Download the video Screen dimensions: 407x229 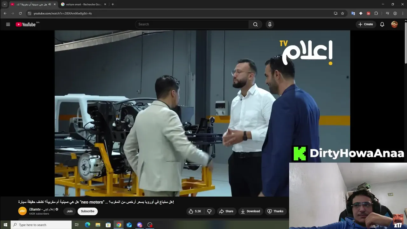click(251, 211)
